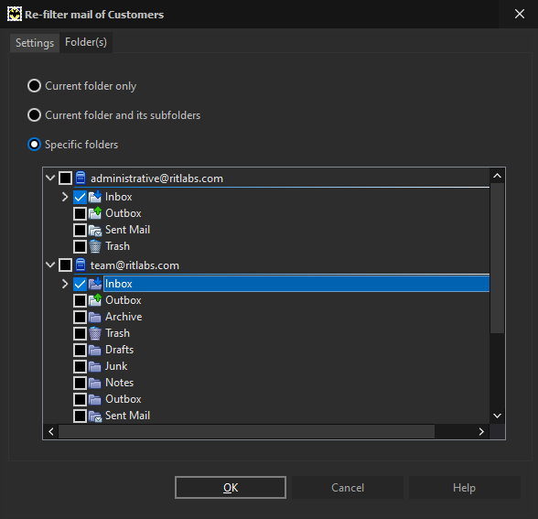Collapse the team@ritlabs.com account tree

tap(50, 265)
